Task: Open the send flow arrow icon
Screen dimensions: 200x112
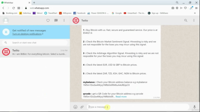Action: tap(181, 8)
